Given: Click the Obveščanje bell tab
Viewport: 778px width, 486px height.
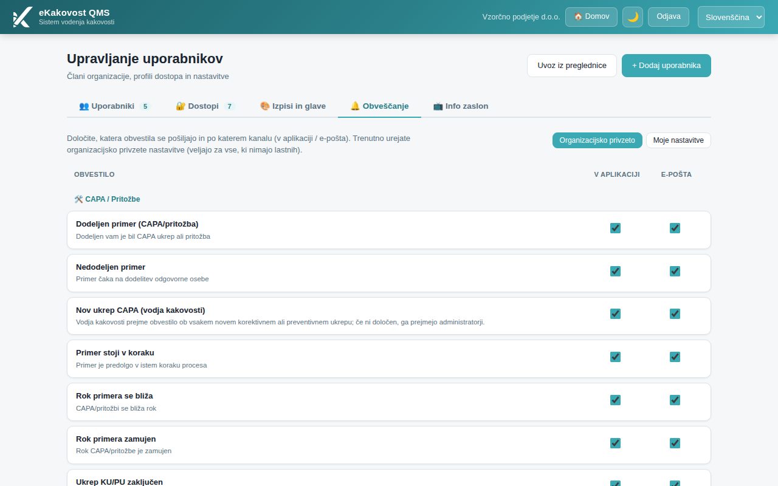Looking at the screenshot, I should (x=379, y=106).
